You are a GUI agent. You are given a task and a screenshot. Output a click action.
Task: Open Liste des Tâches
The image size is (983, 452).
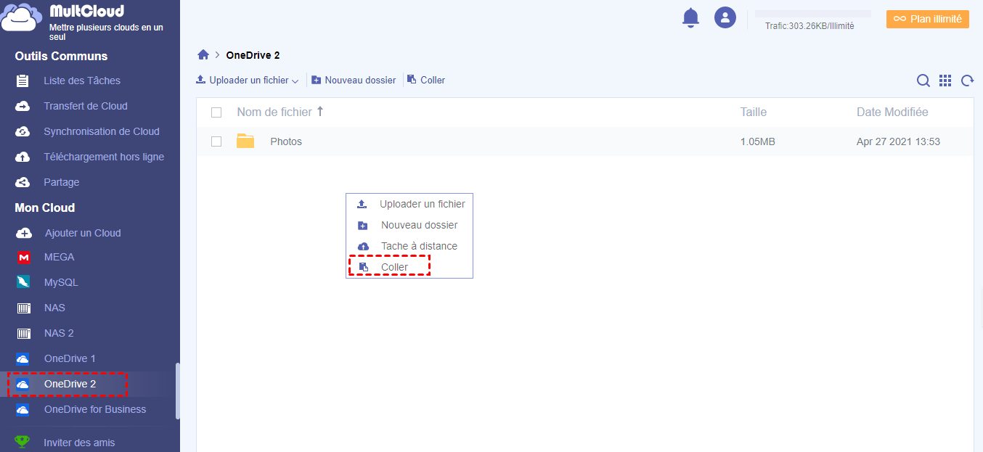pyautogui.click(x=82, y=81)
